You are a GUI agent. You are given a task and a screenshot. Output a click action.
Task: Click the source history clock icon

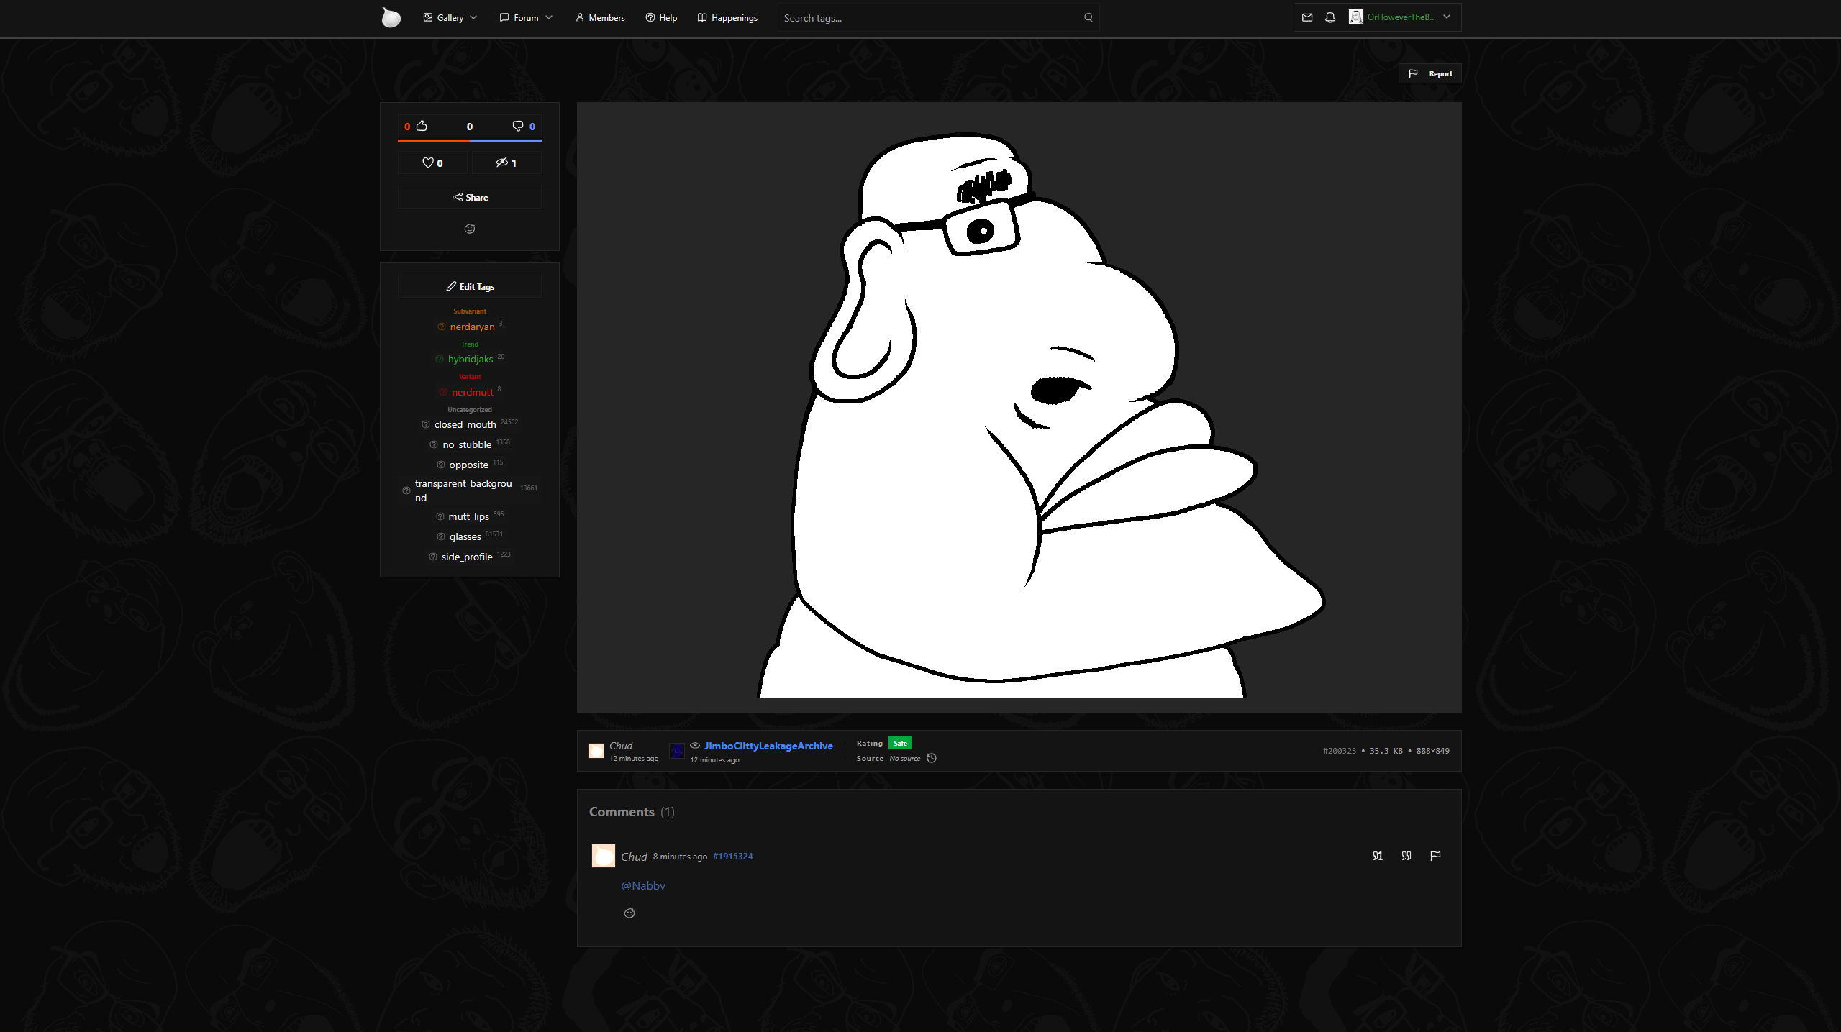pos(932,758)
